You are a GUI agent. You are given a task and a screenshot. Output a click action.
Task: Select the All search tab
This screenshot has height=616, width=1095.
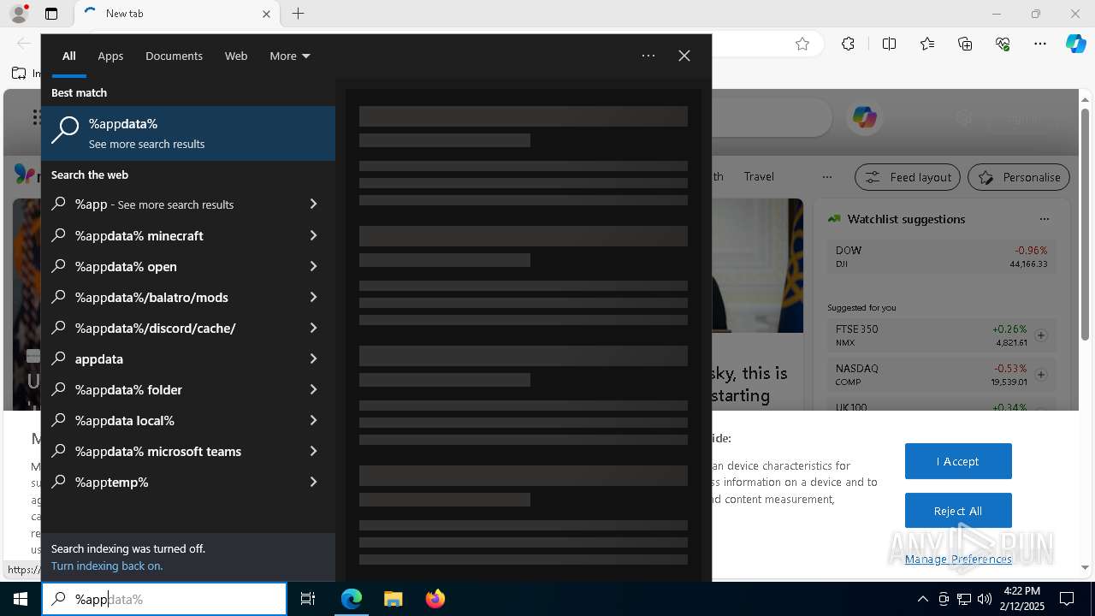click(x=69, y=56)
